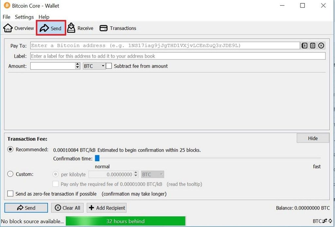Check Pay only the required fee

(56, 184)
